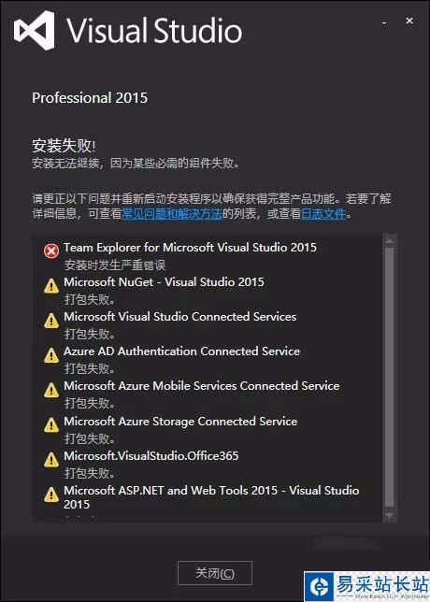Click warning icon beside Visual Studio Connected Services
This screenshot has height=602, width=430.
tap(51, 321)
